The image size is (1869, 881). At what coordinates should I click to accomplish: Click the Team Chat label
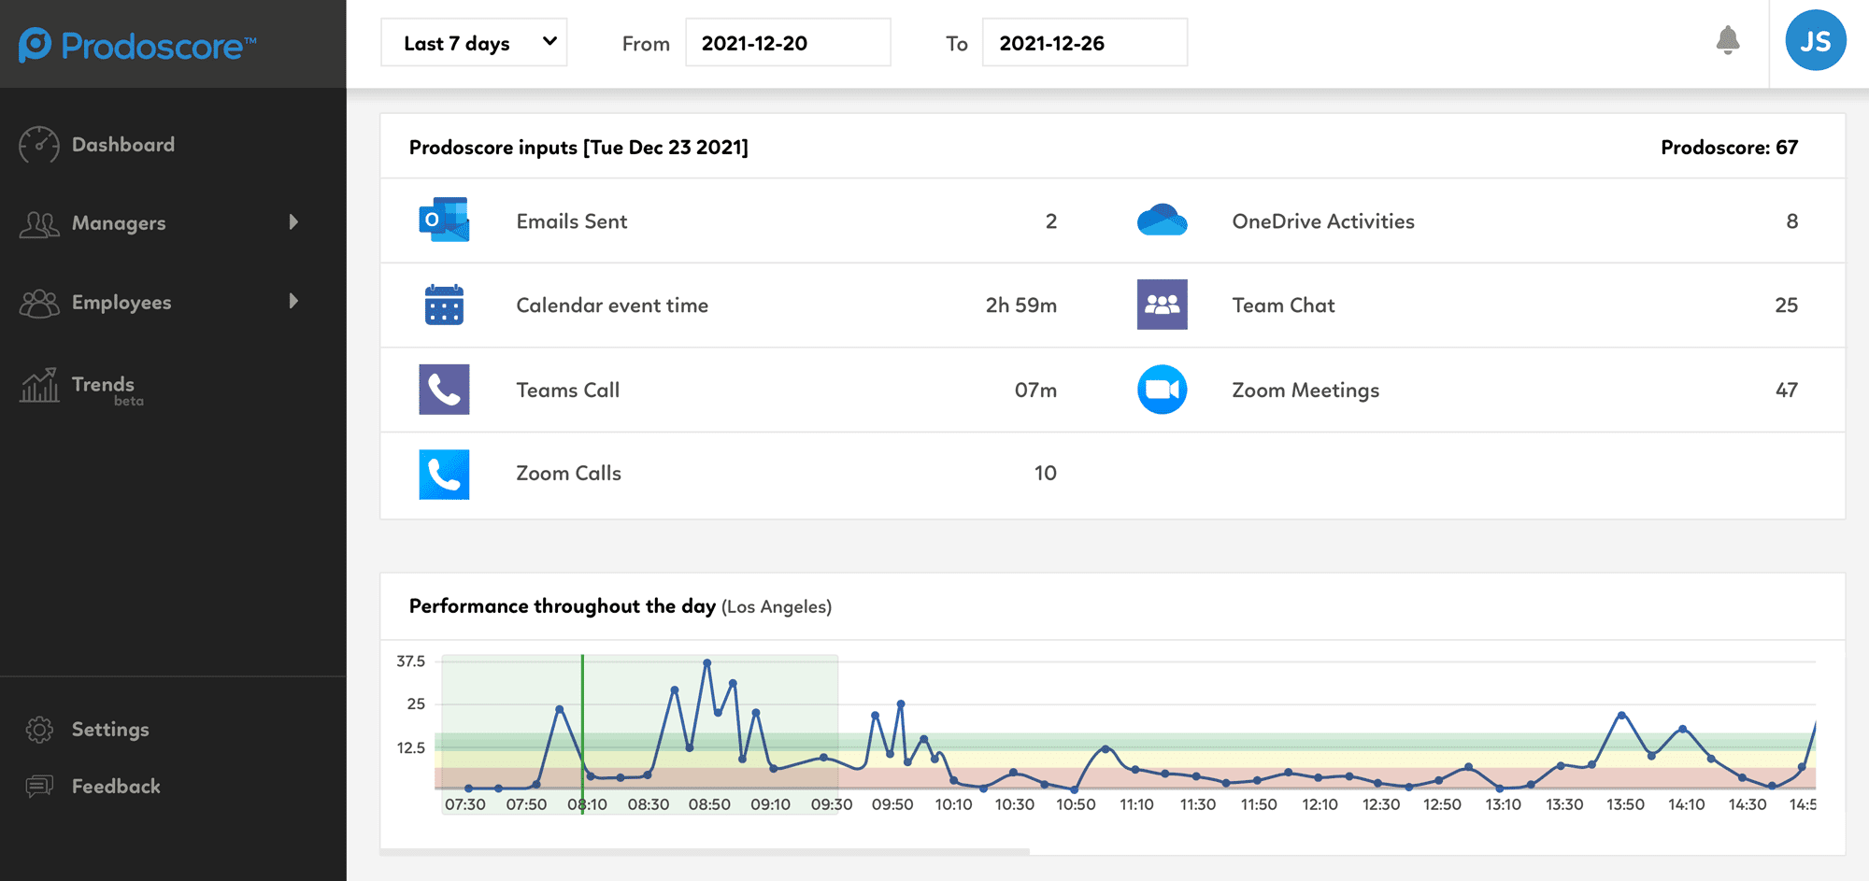(x=1283, y=306)
